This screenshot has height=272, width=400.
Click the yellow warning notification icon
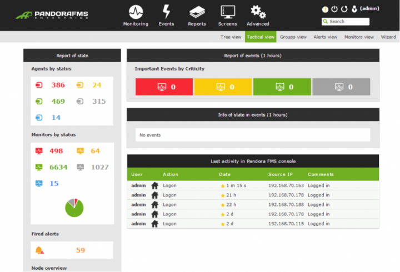coord(325,9)
